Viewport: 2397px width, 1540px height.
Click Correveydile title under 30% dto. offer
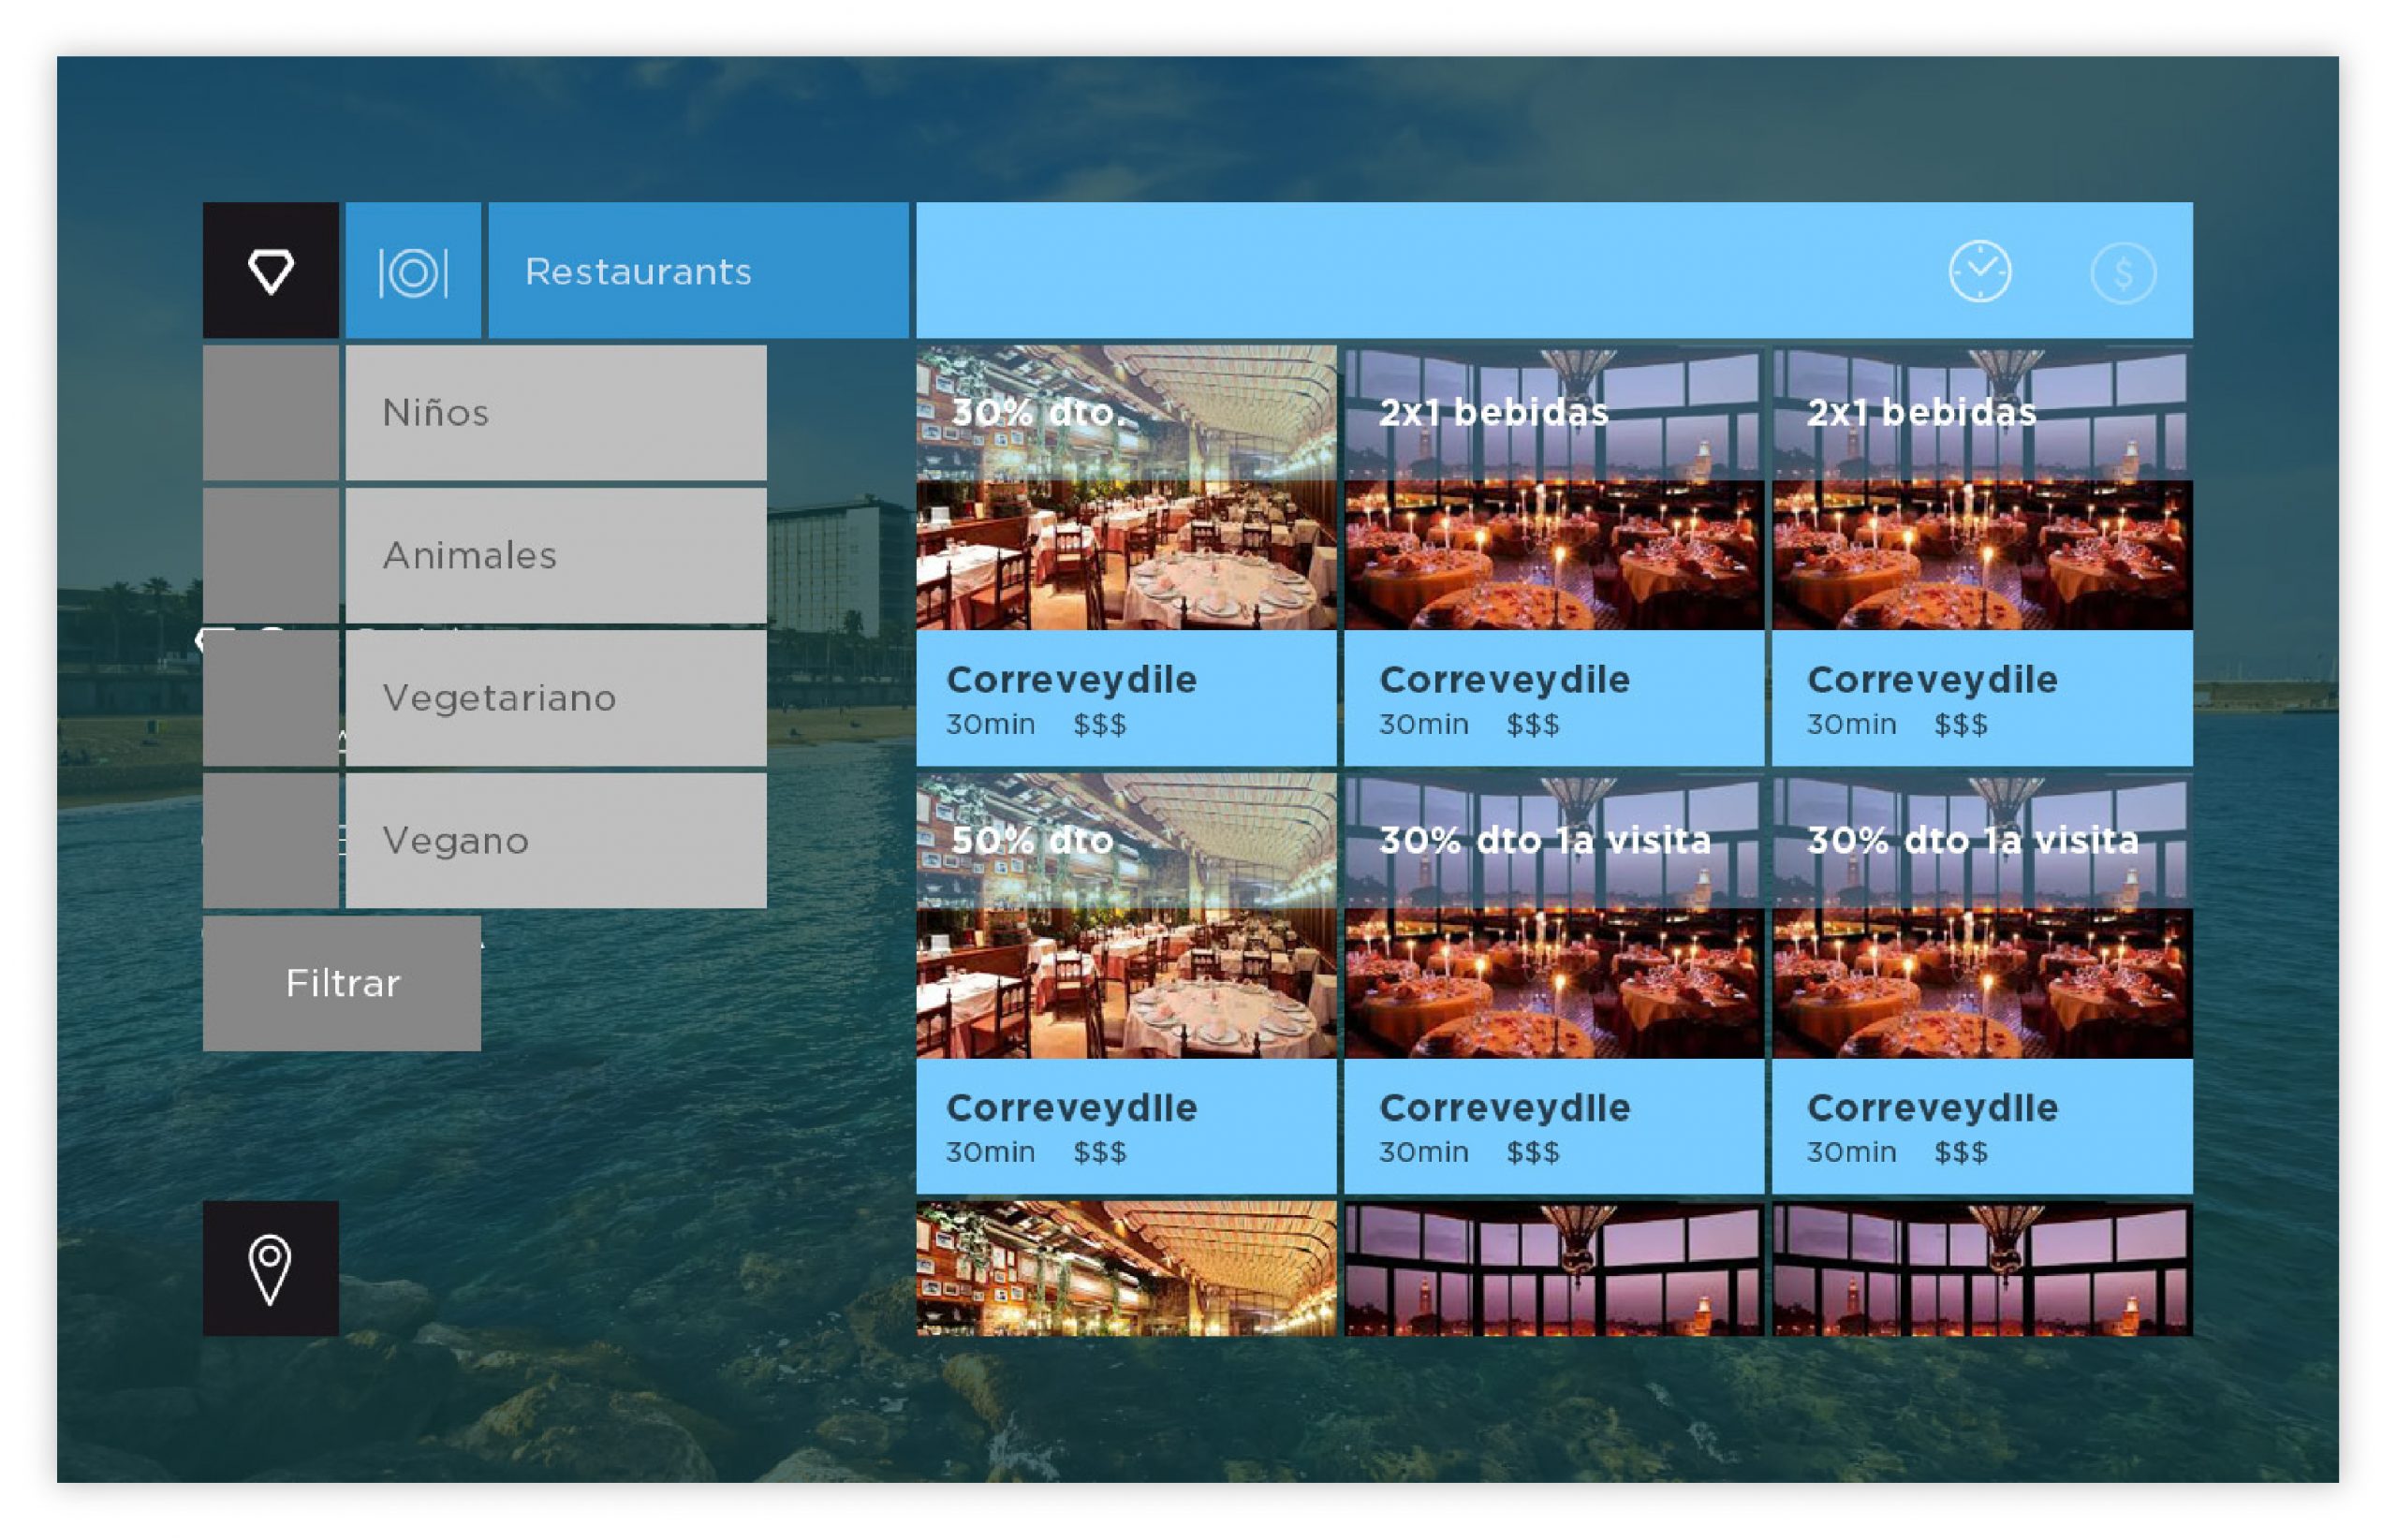click(1071, 680)
